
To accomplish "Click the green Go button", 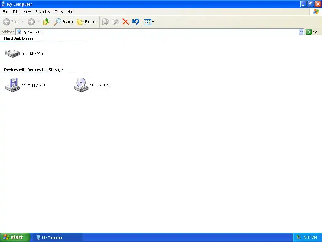I will pyautogui.click(x=312, y=32).
